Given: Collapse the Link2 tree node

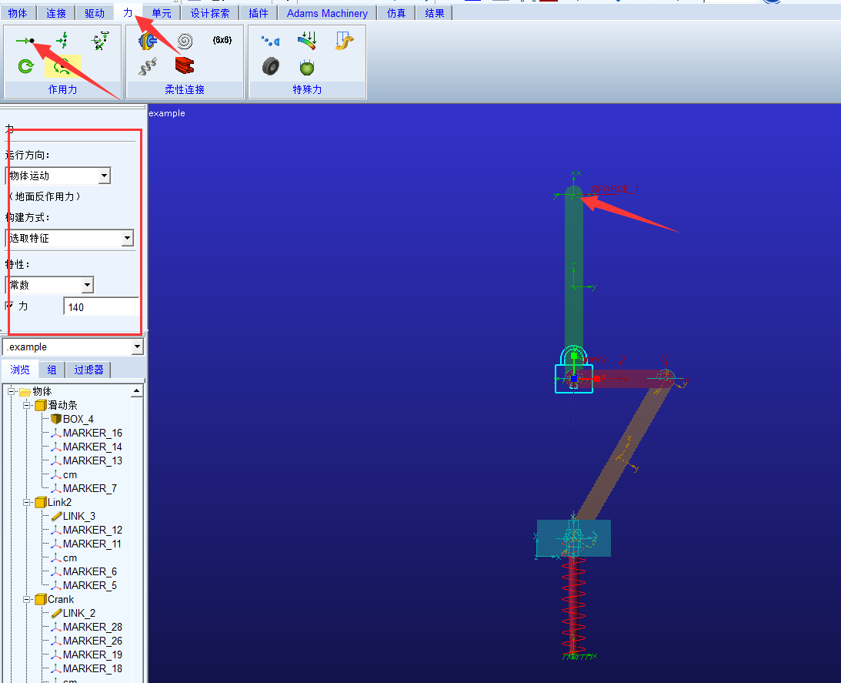Looking at the screenshot, I should tap(28, 502).
